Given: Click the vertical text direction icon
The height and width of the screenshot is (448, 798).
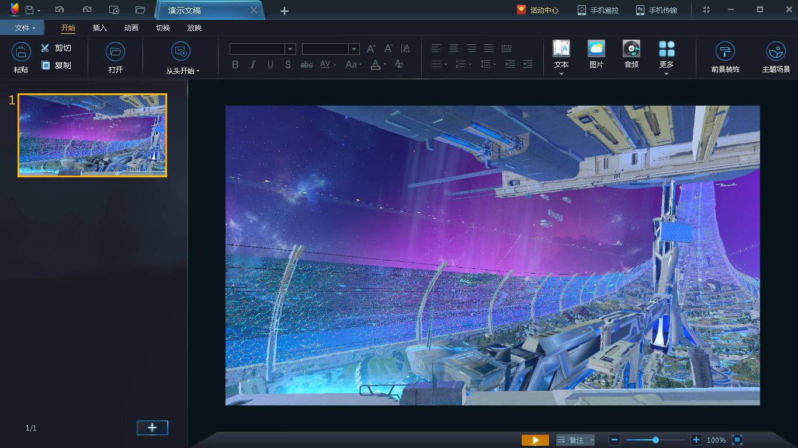Looking at the screenshot, I should click(405, 48).
